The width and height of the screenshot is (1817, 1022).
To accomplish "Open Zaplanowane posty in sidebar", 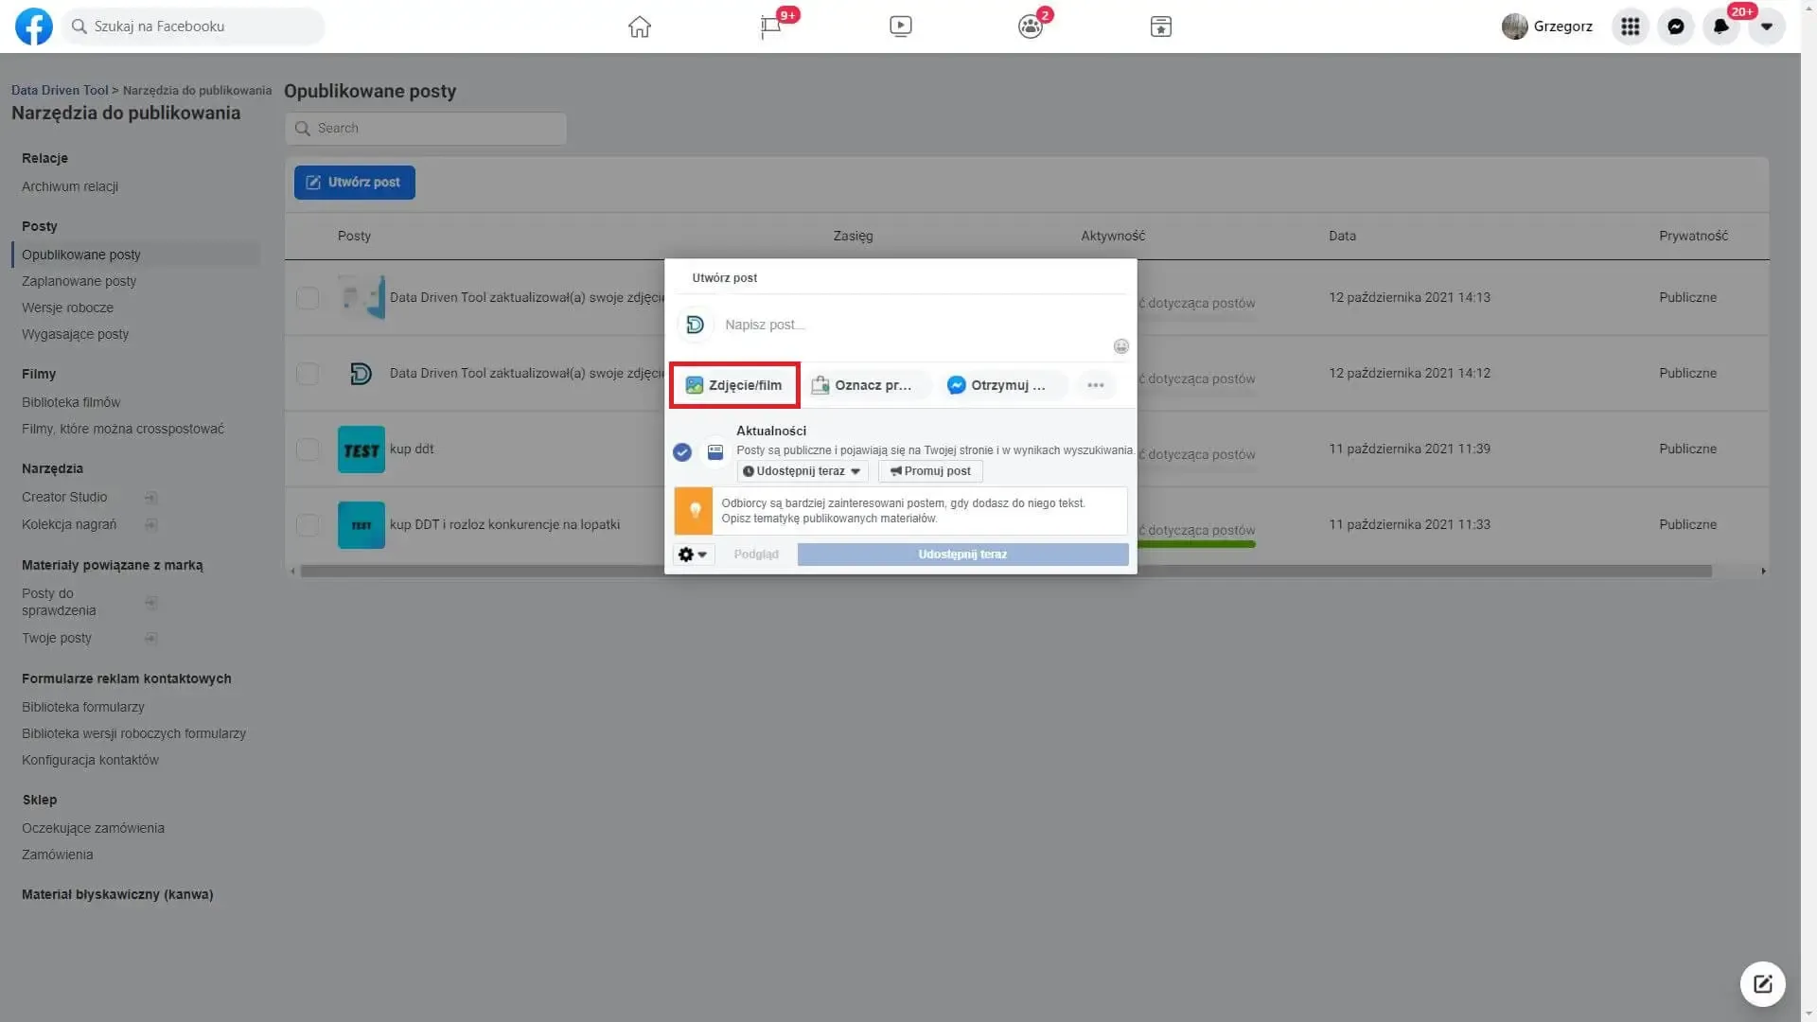I will click(x=79, y=281).
